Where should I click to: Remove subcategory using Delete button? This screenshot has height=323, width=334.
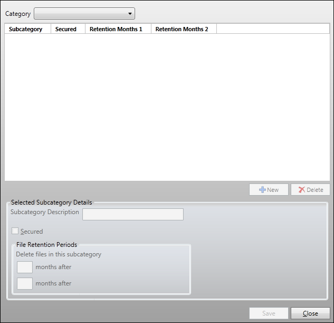(310, 190)
